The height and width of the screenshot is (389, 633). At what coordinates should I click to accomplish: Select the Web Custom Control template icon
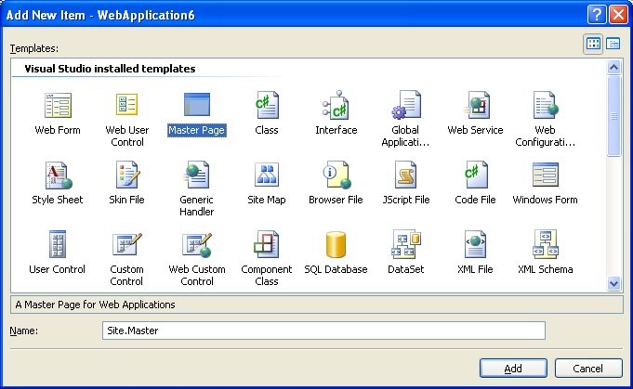[197, 245]
